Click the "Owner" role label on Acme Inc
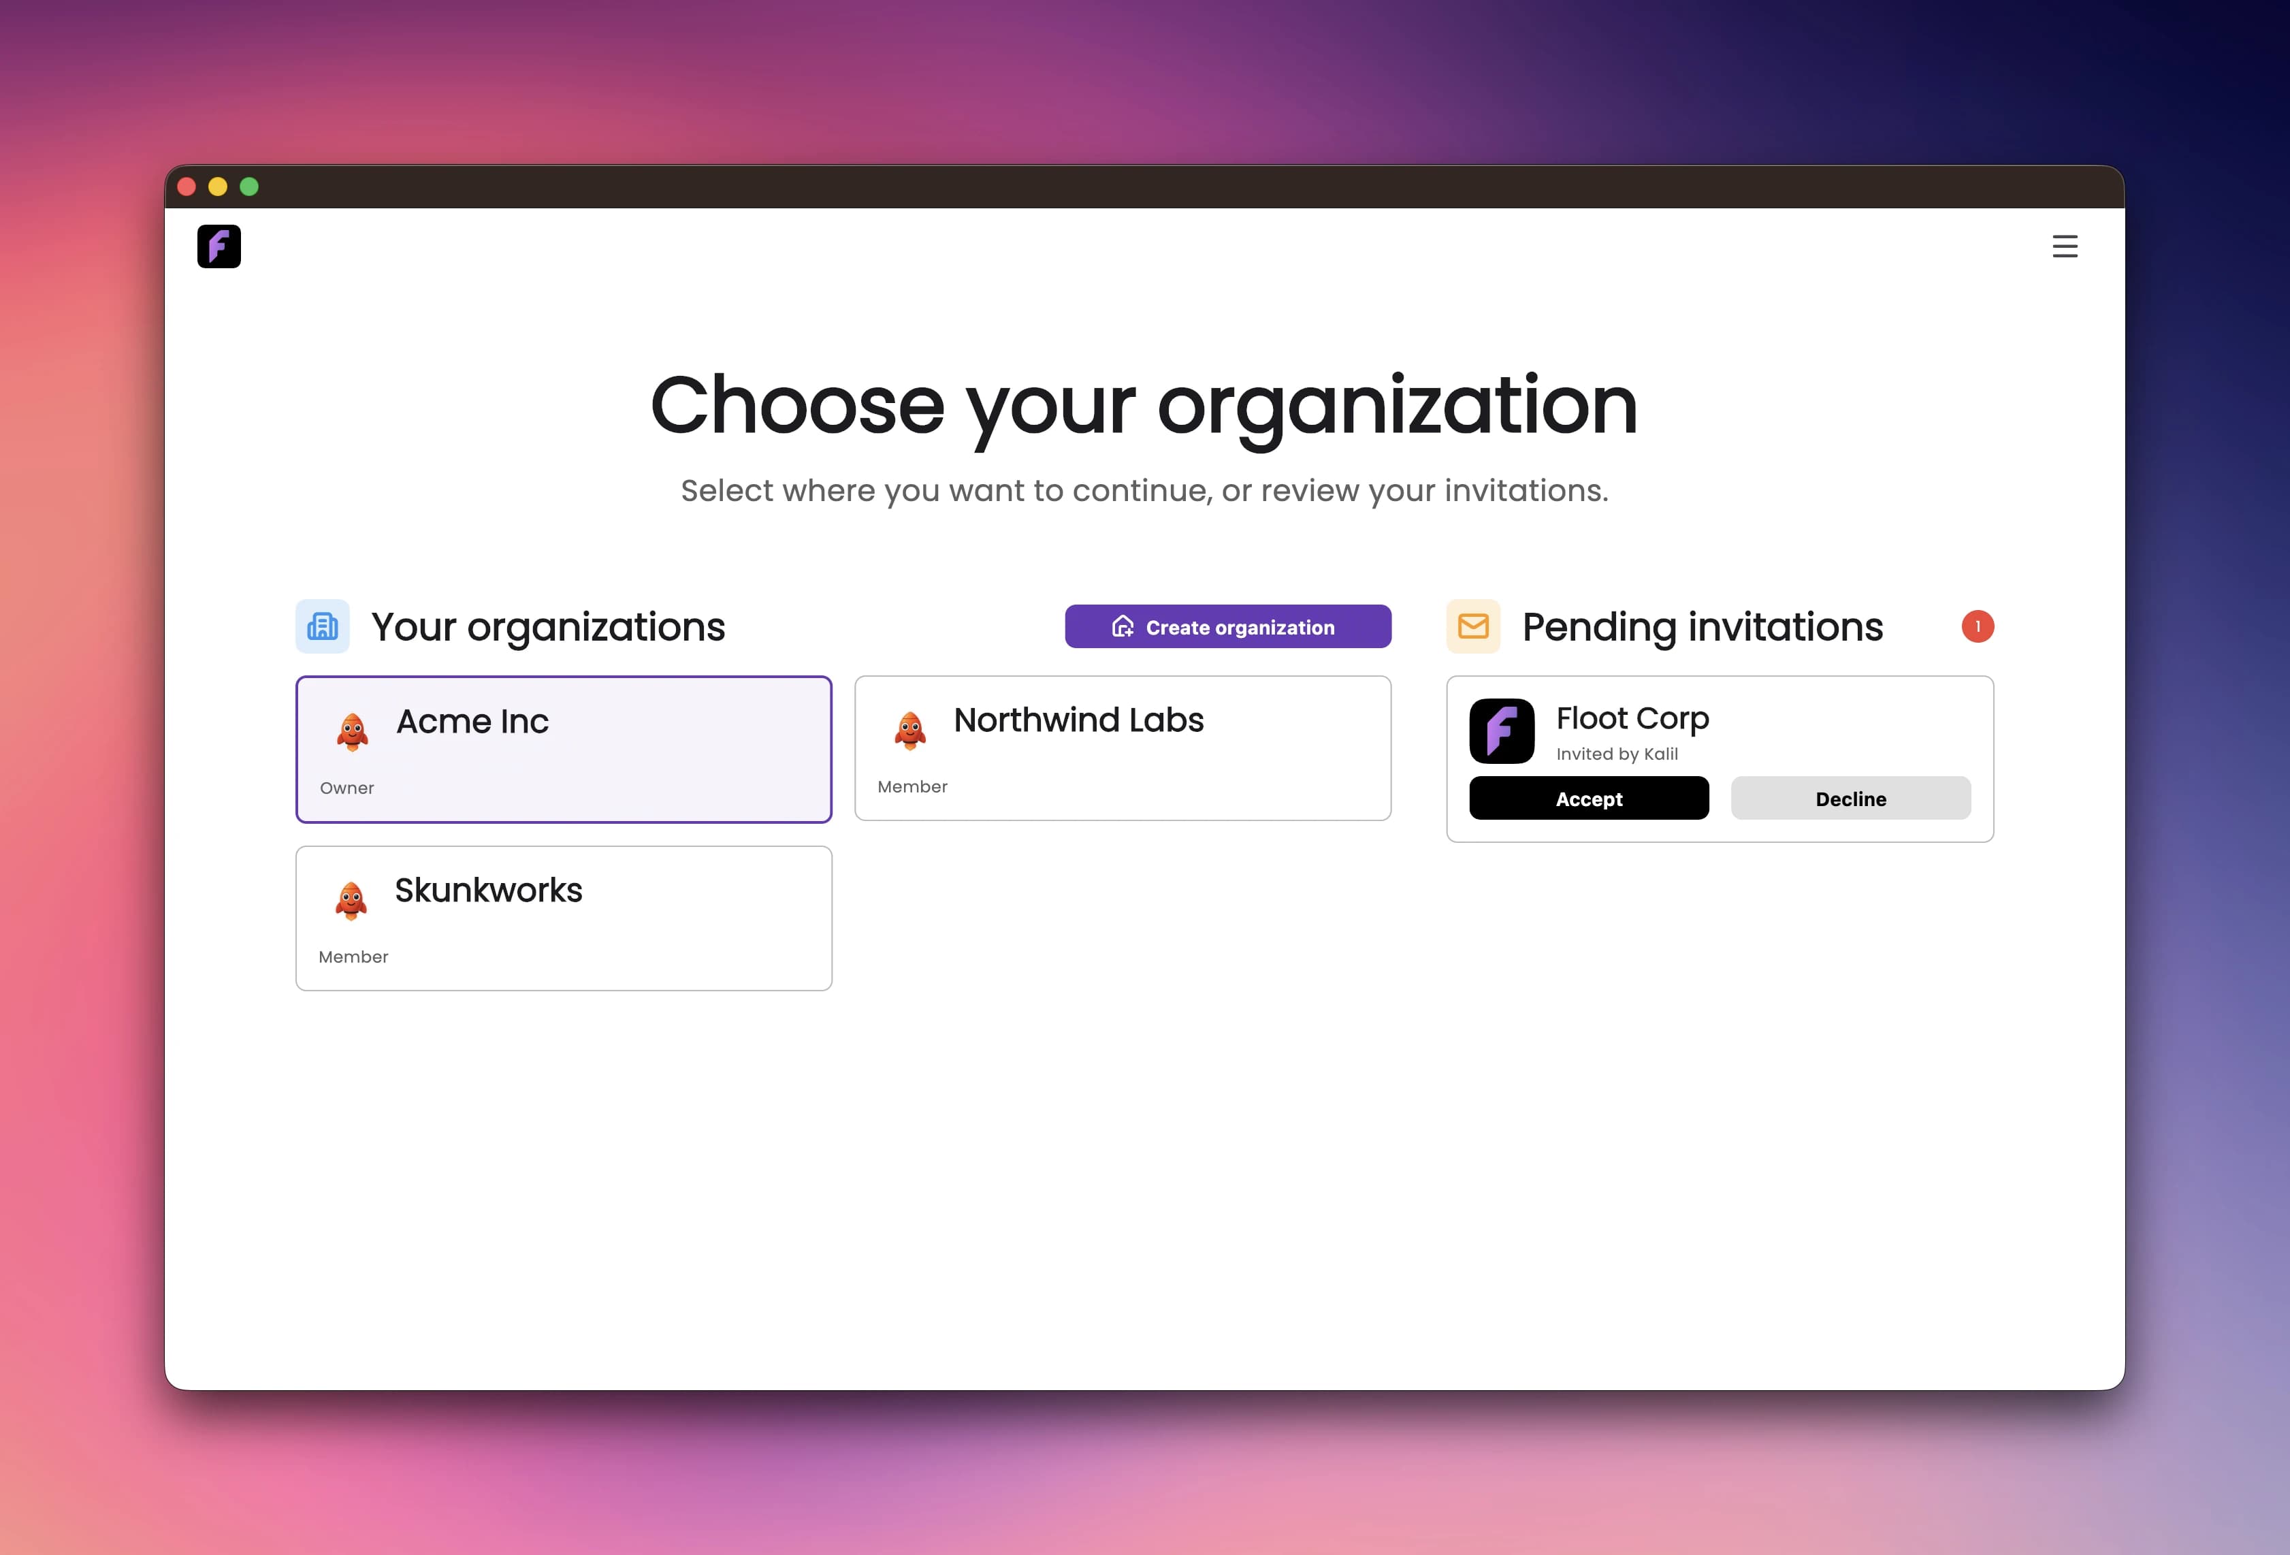Viewport: 2290px width, 1555px height. pos(347,788)
